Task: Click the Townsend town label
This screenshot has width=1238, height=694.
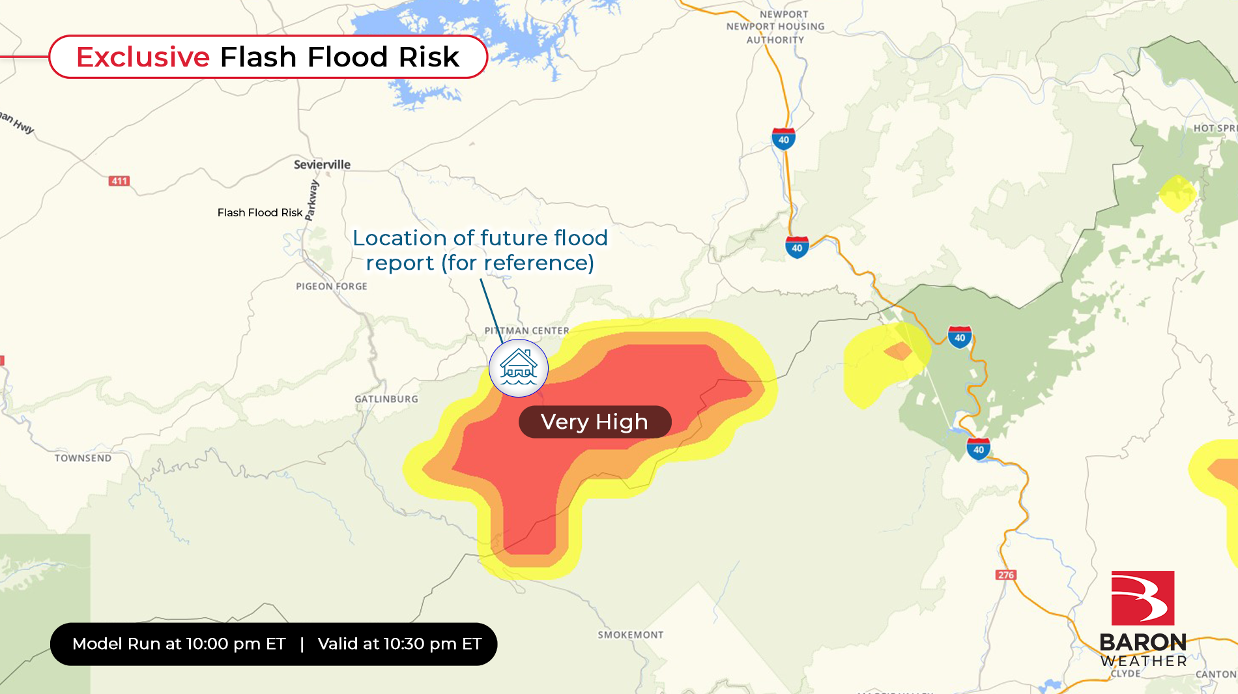Action: [x=83, y=458]
